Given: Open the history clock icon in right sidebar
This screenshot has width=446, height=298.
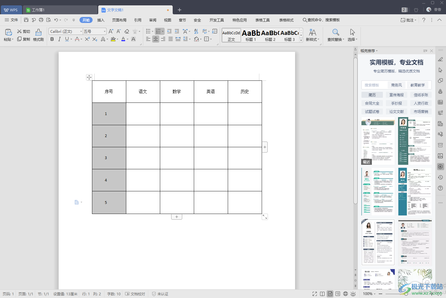Looking at the screenshot, I should [x=440, y=177].
